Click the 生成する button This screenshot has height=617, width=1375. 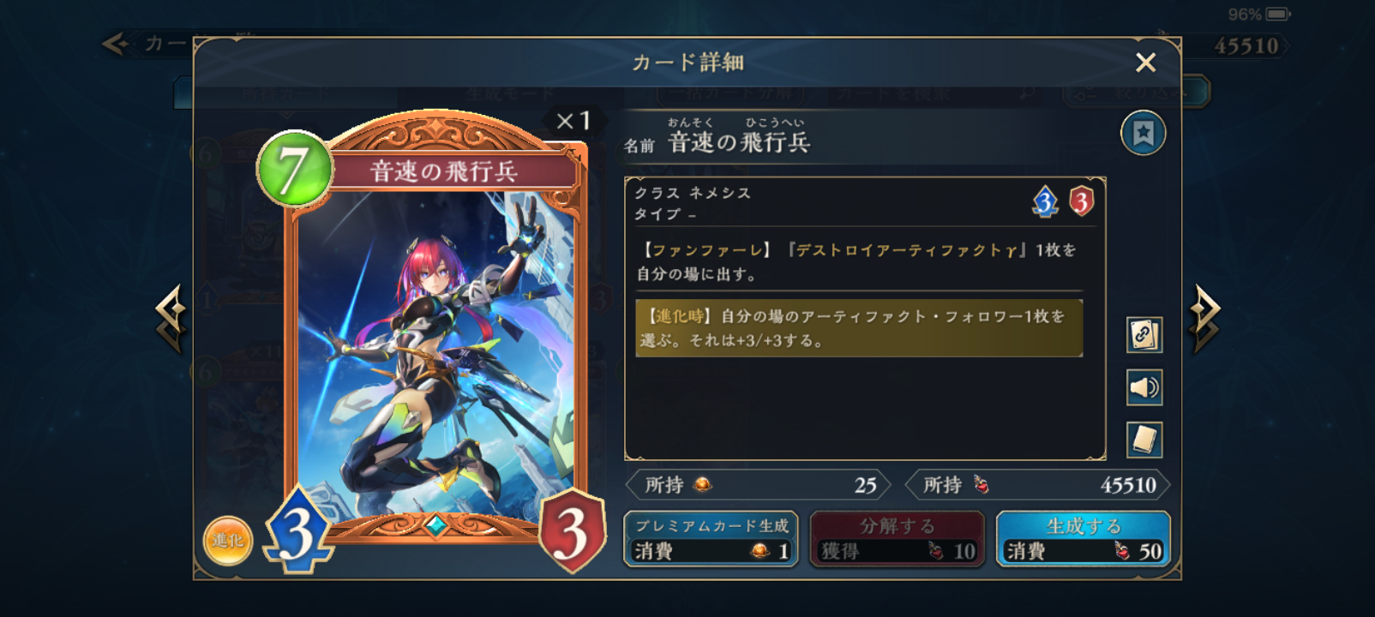coord(1083,539)
